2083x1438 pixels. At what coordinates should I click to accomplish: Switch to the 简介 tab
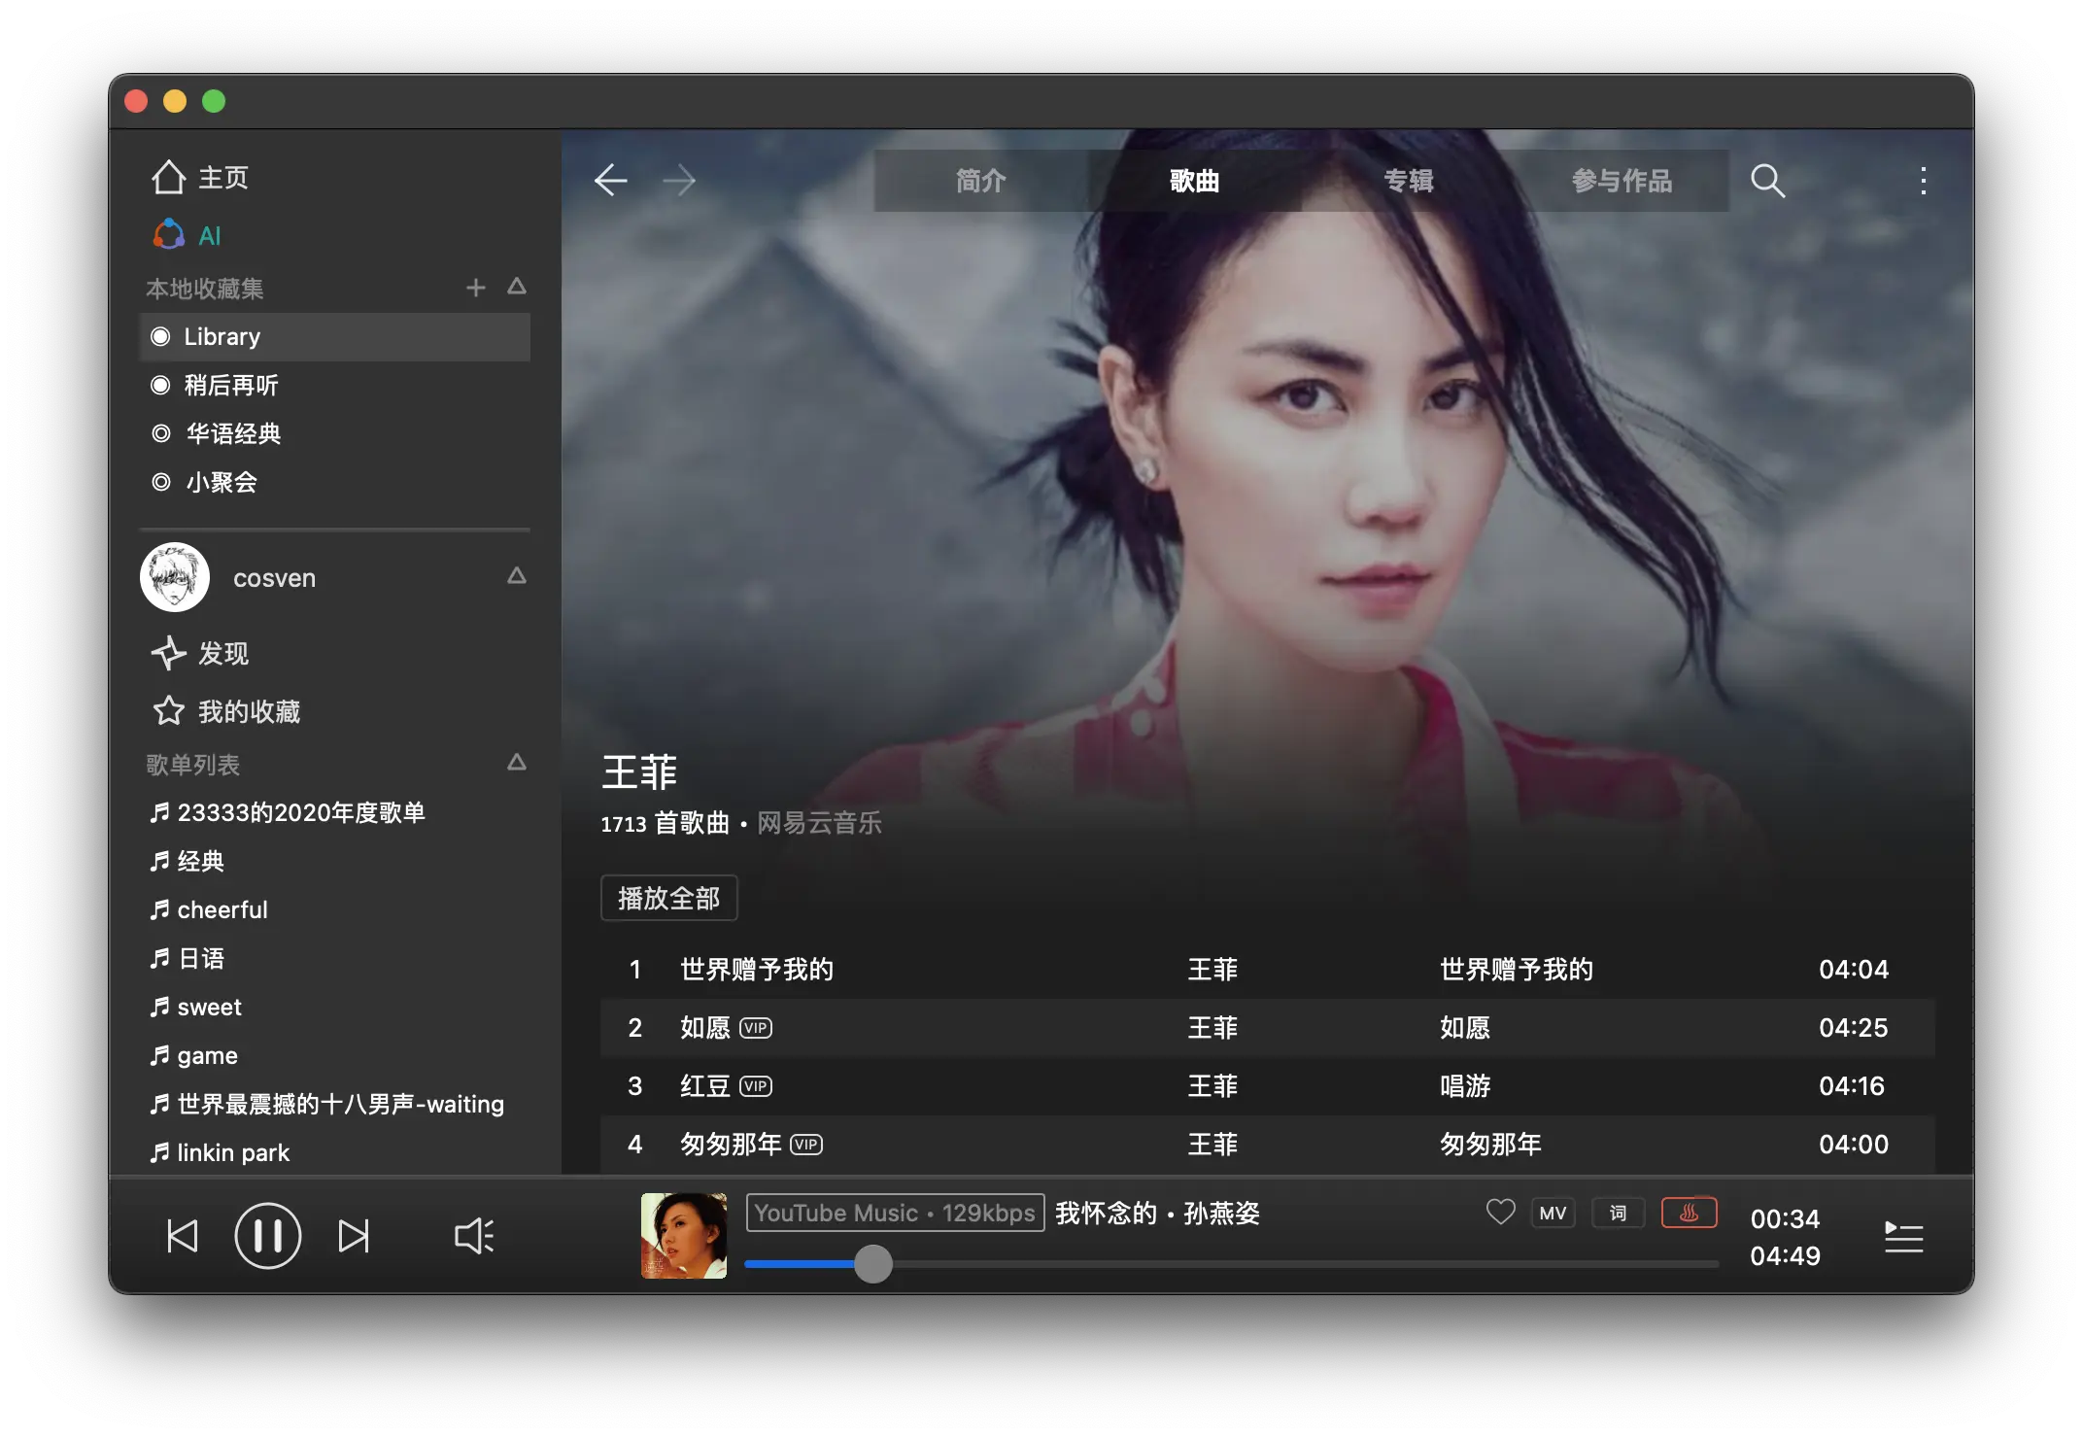click(x=980, y=181)
